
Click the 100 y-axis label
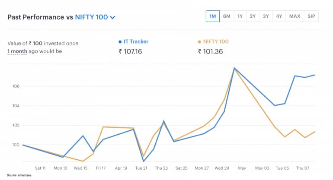click(x=16, y=145)
